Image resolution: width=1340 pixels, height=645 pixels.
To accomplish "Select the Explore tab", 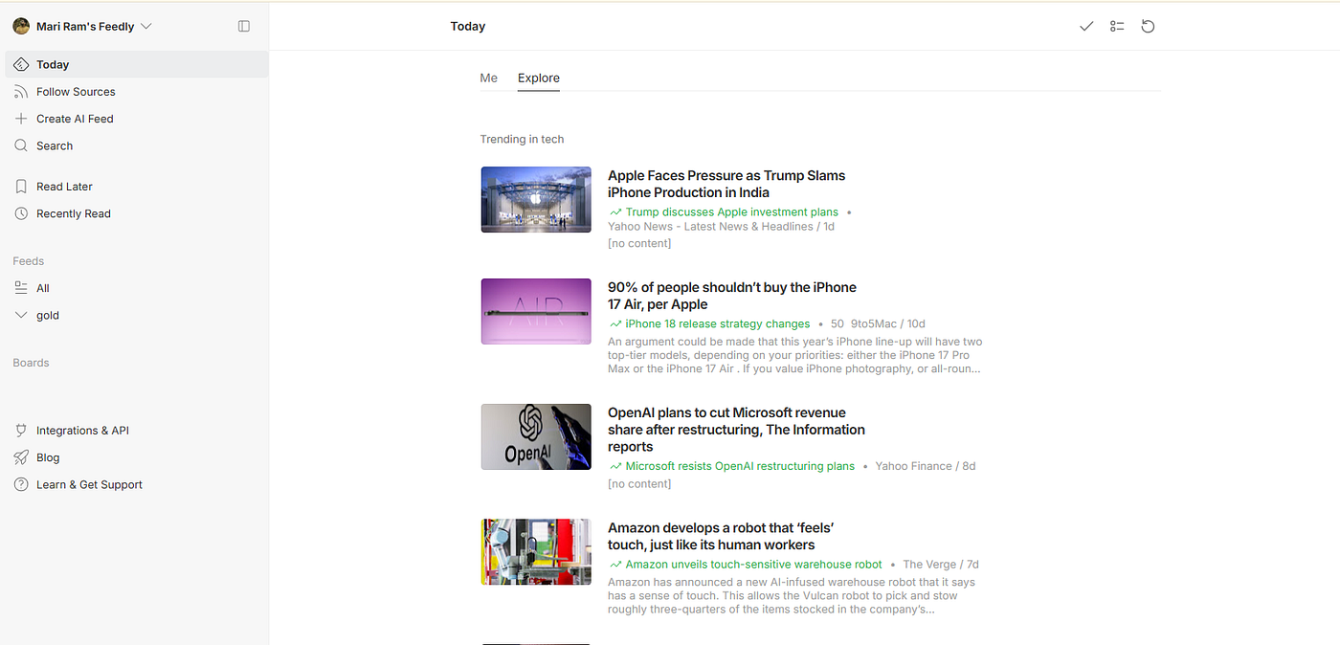I will (x=539, y=78).
